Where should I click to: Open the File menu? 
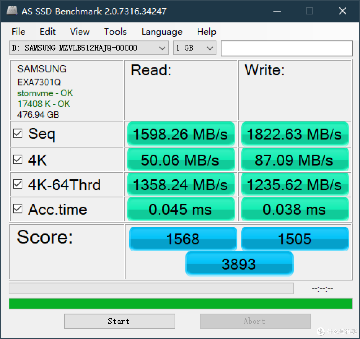coord(18,31)
